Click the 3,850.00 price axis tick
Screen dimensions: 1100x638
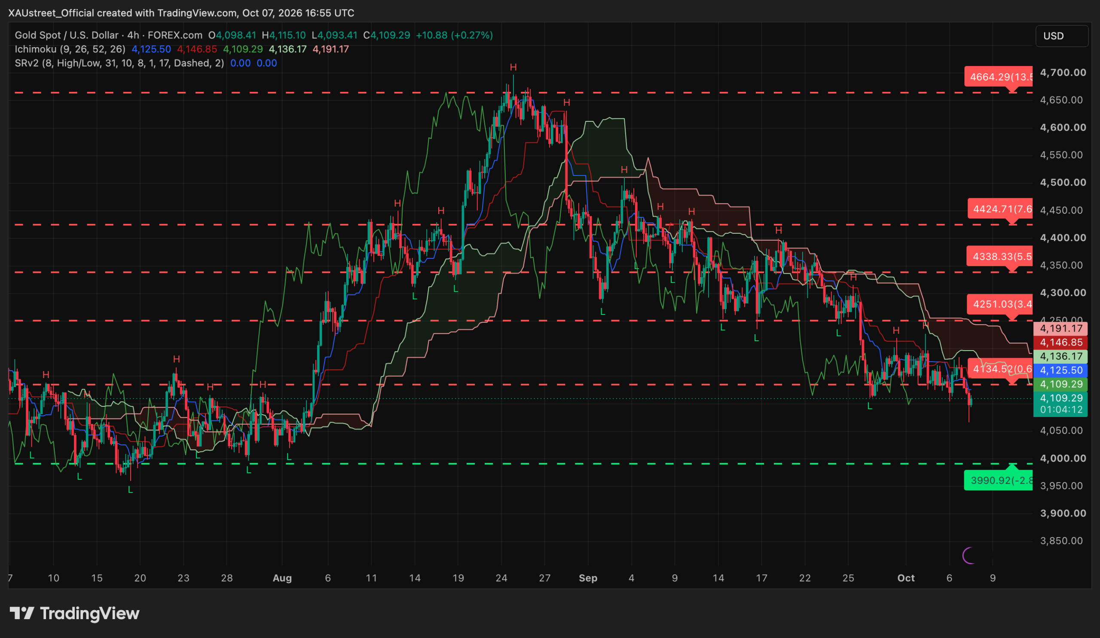click(1062, 541)
